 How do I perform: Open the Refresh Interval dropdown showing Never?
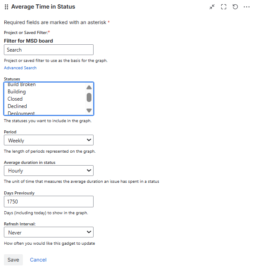[x=49, y=232]
